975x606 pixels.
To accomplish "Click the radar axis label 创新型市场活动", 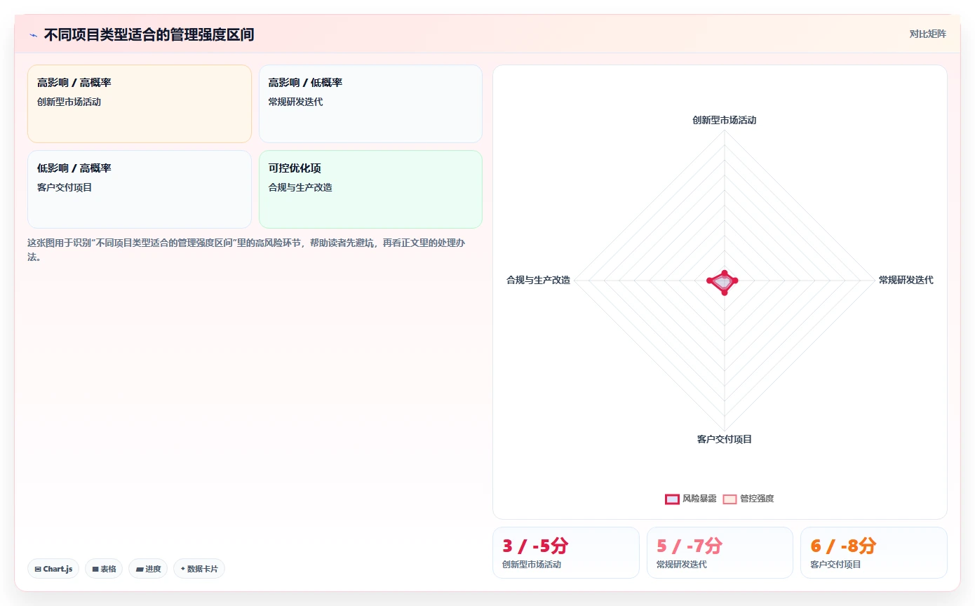I will click(x=725, y=120).
